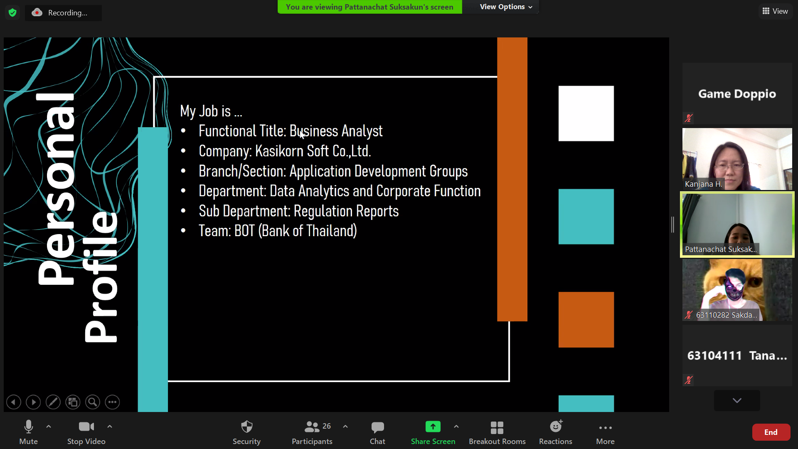Click "Department: Data Analytics and Corporate Function" text
The image size is (798, 449).
[340, 191]
